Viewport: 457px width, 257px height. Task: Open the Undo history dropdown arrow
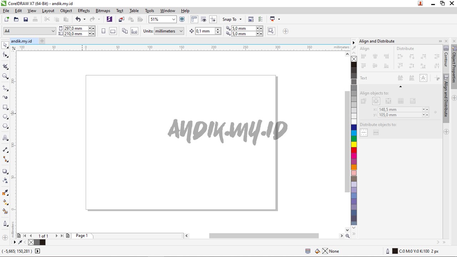click(84, 19)
